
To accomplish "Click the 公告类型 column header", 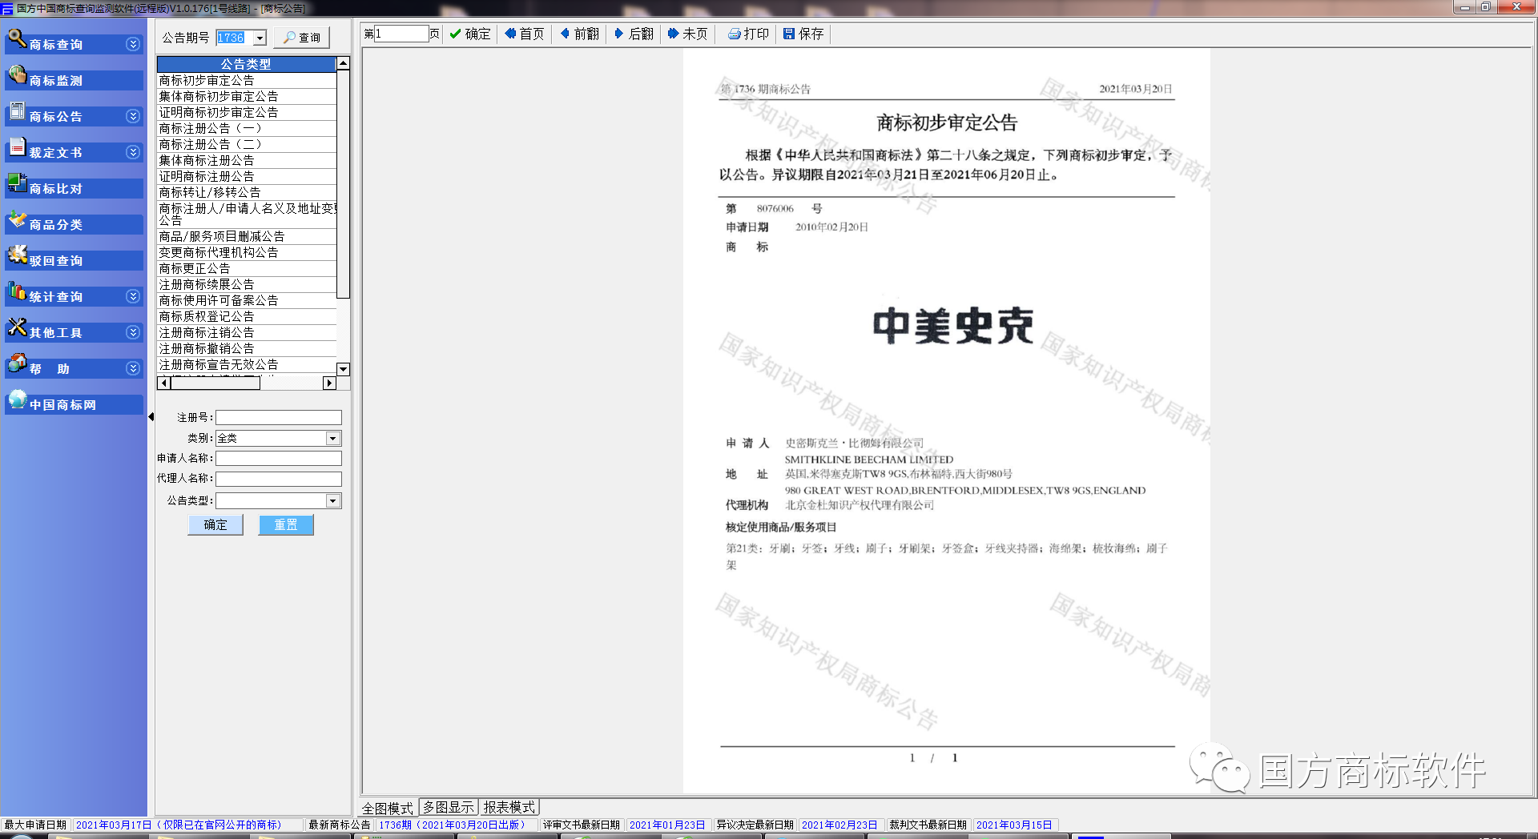I will 247,64.
